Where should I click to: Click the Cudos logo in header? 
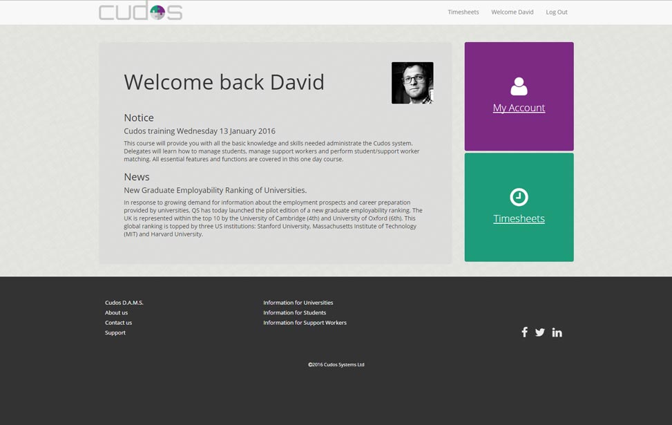tap(141, 11)
